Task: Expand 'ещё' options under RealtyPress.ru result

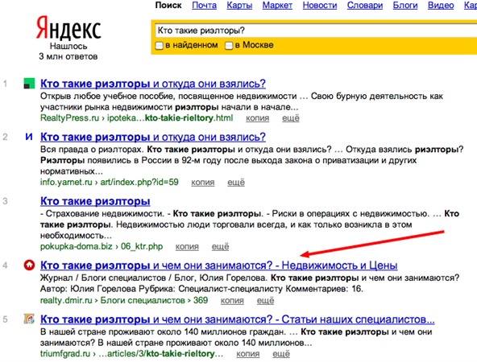Action: pyautogui.click(x=291, y=118)
